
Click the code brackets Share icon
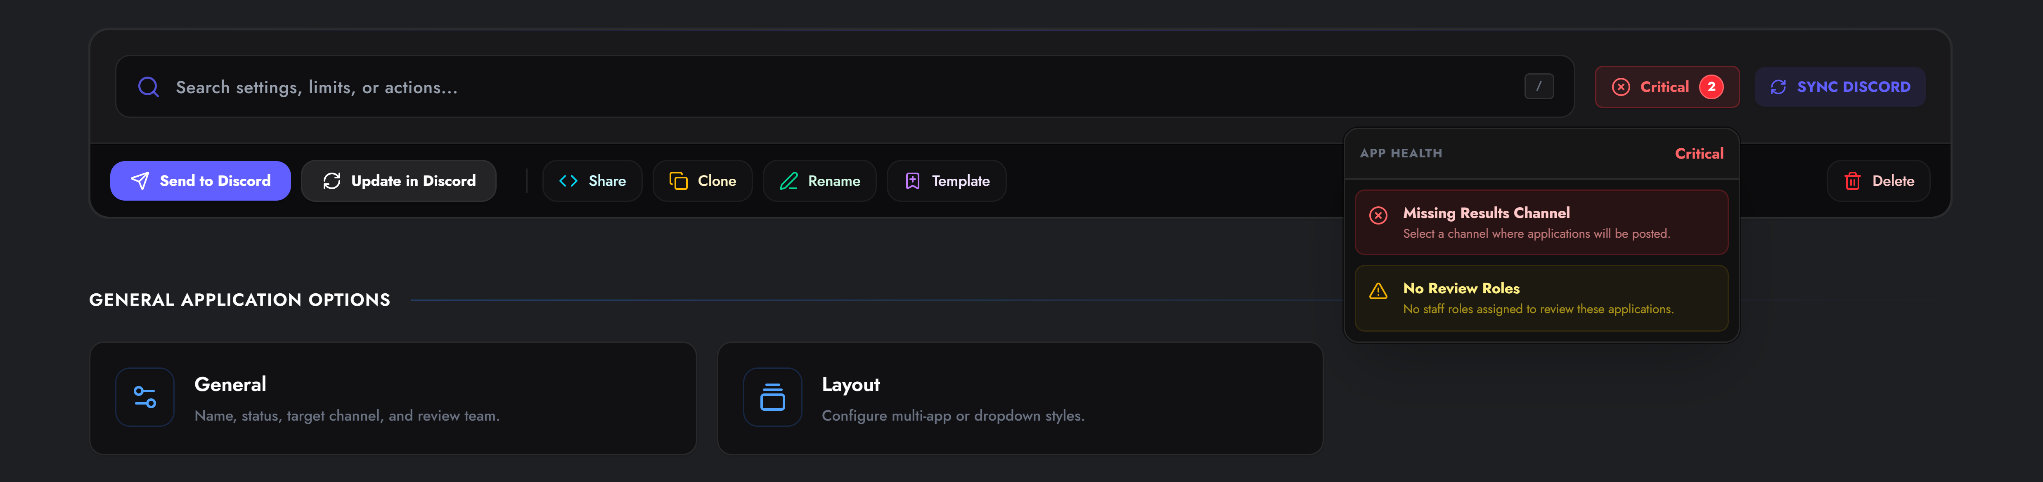(568, 181)
